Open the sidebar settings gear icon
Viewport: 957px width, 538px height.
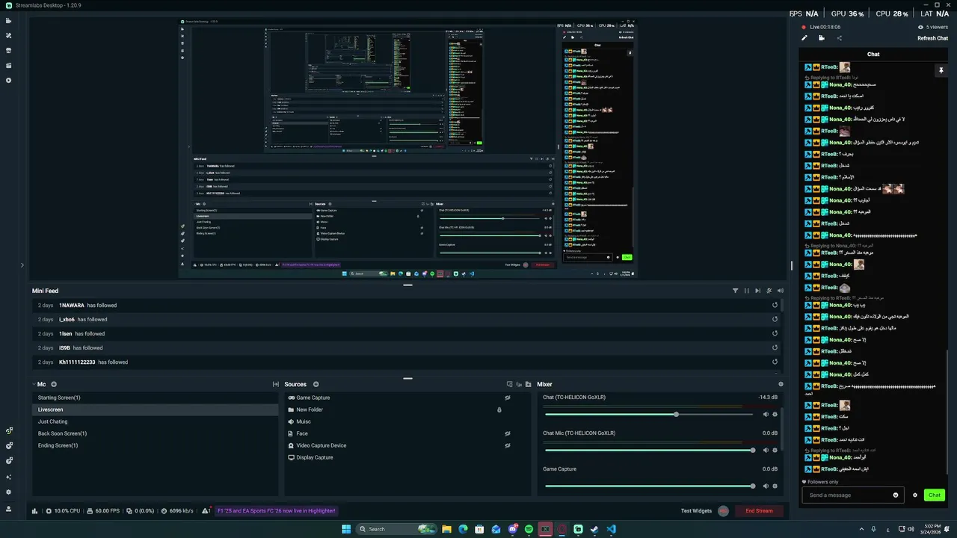pos(9,492)
